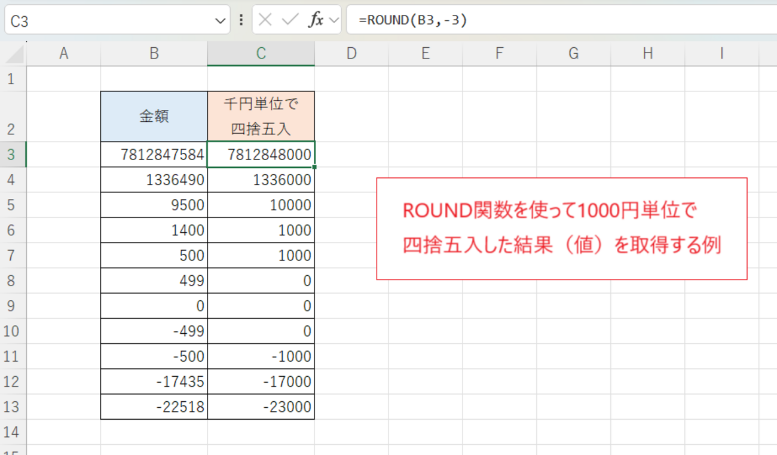Select cell containing -499

coord(154,331)
